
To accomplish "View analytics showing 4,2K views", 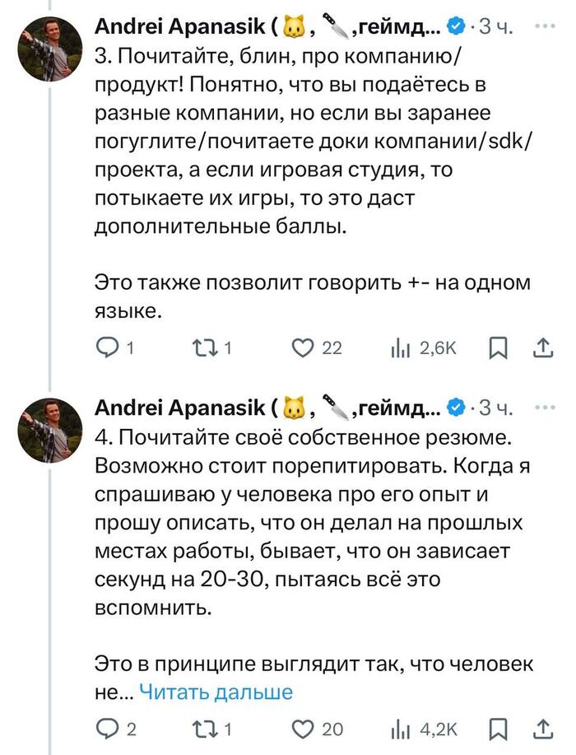I will pyautogui.click(x=401, y=728).
